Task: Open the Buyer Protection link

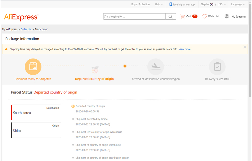Action: click(x=141, y=4)
